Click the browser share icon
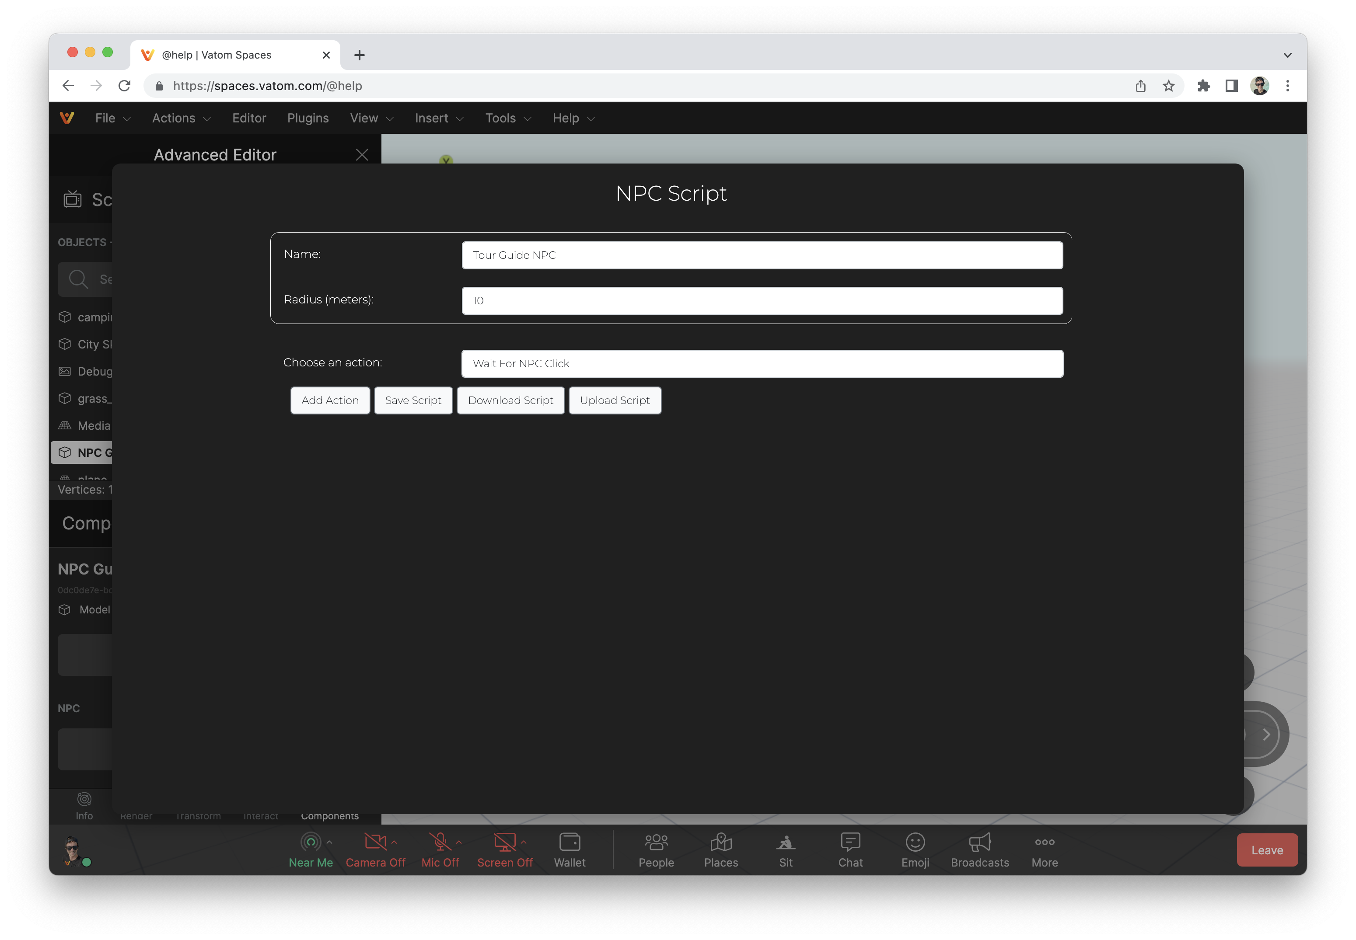Screen dimensions: 1356x940 click(x=1140, y=86)
